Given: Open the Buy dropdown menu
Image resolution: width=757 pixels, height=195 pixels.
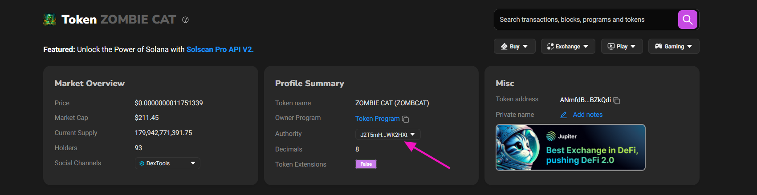Looking at the screenshot, I should (514, 46).
